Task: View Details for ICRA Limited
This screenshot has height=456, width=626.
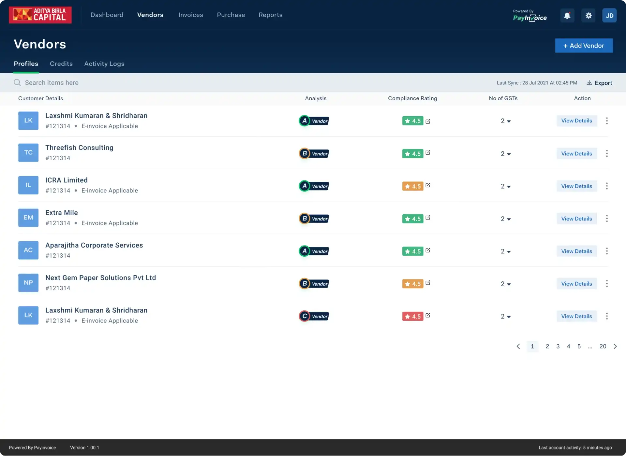Action: pos(577,186)
